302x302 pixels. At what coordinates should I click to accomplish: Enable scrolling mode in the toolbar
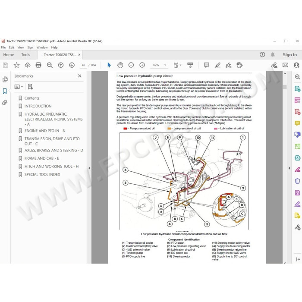(190, 65)
